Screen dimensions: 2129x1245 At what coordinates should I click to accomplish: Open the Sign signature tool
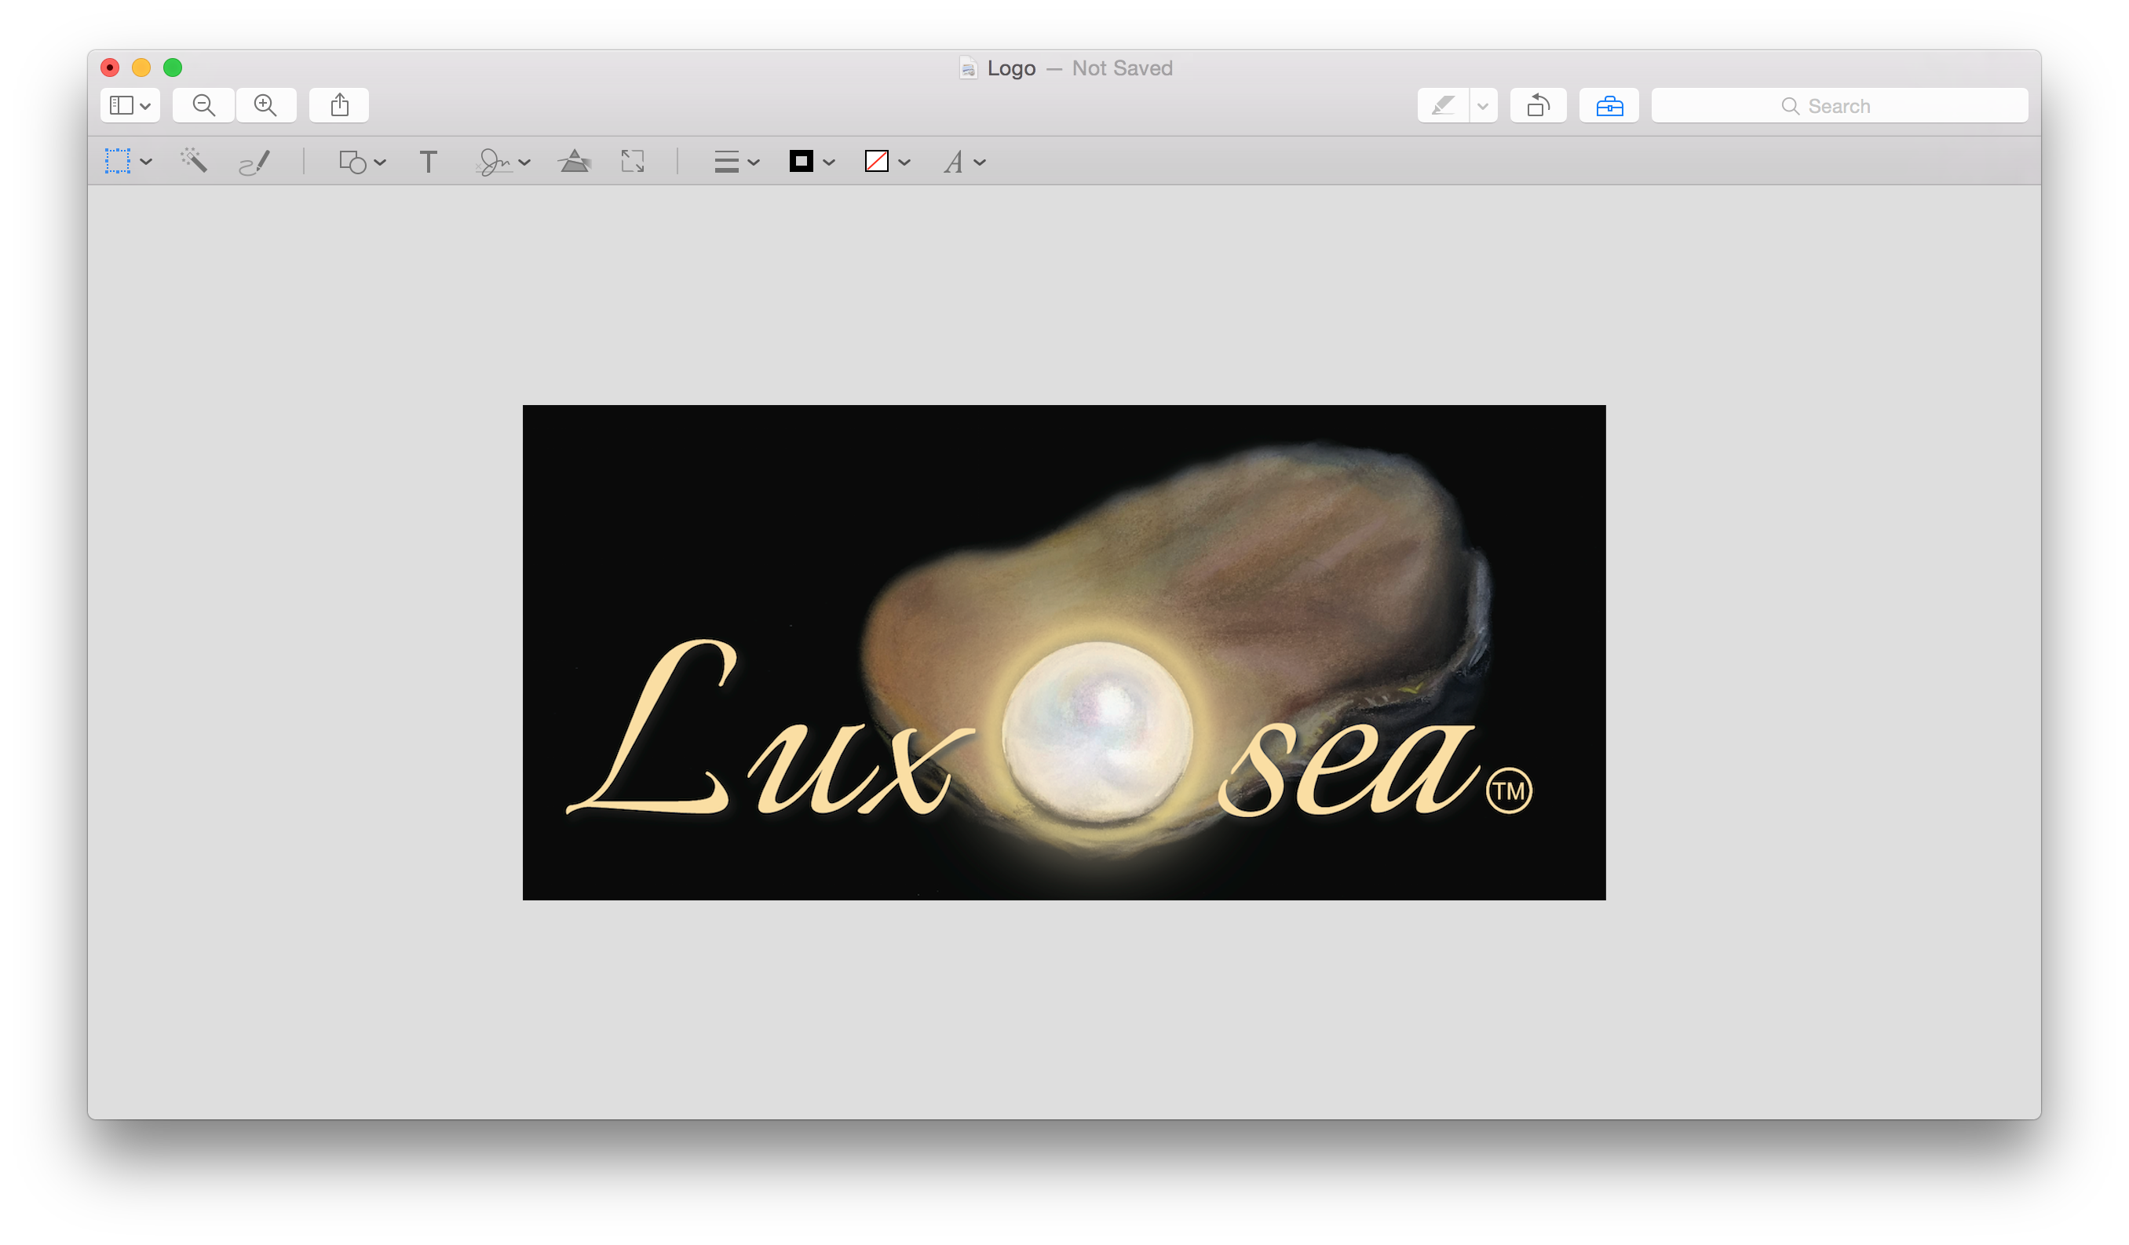(495, 162)
